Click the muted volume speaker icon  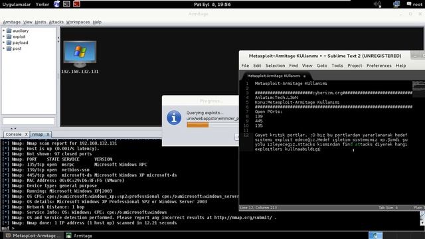[377, 4]
